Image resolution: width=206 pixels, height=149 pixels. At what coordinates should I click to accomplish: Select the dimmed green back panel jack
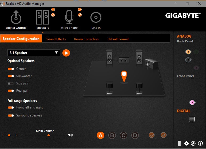pyautogui.click(x=196, y=52)
